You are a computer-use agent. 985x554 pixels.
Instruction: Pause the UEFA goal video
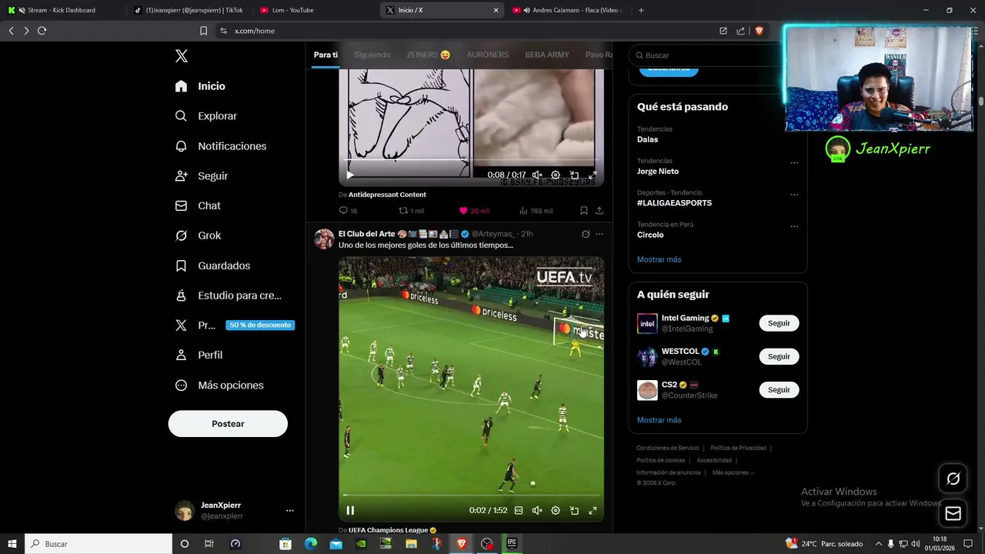[x=350, y=510]
